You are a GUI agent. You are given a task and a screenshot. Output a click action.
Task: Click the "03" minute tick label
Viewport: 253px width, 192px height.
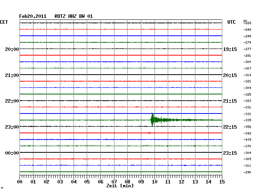[x=60, y=182]
